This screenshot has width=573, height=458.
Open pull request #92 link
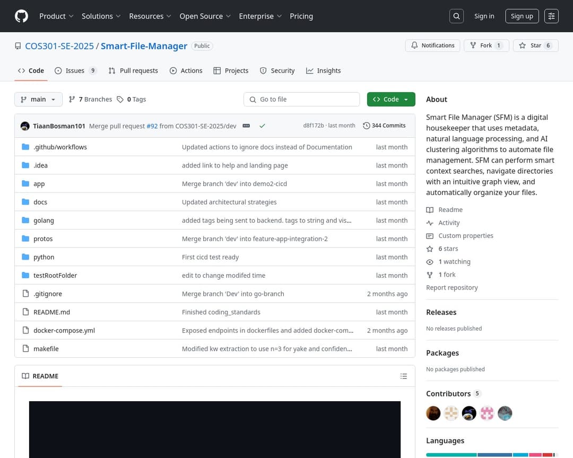[x=152, y=126]
